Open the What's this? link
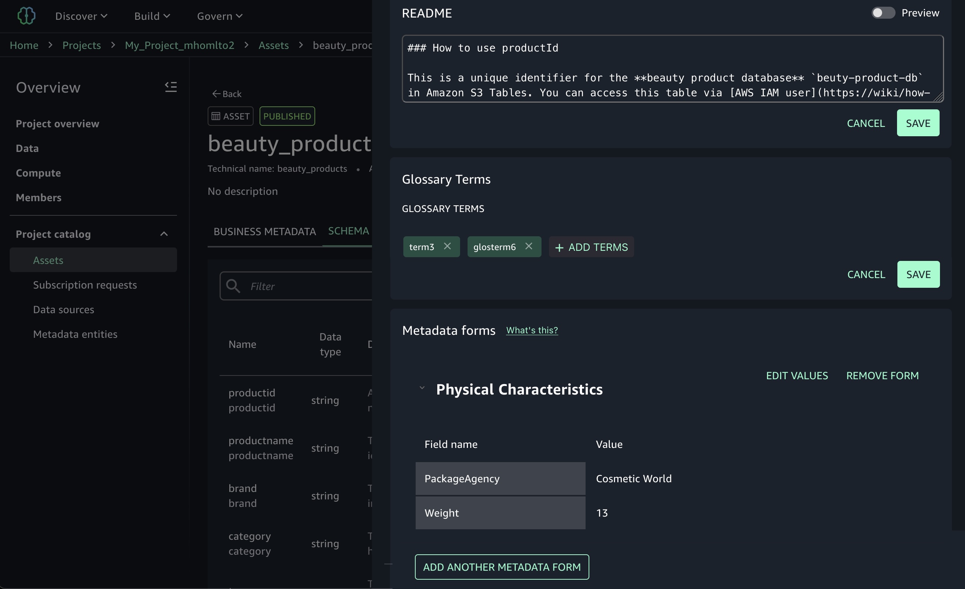Screen dimensions: 965x589 coord(531,330)
